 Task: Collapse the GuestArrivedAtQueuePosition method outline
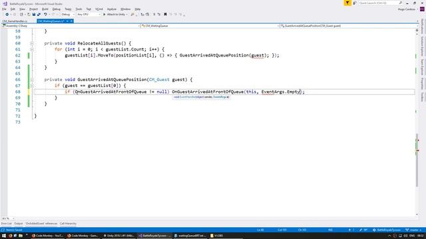click(32, 80)
